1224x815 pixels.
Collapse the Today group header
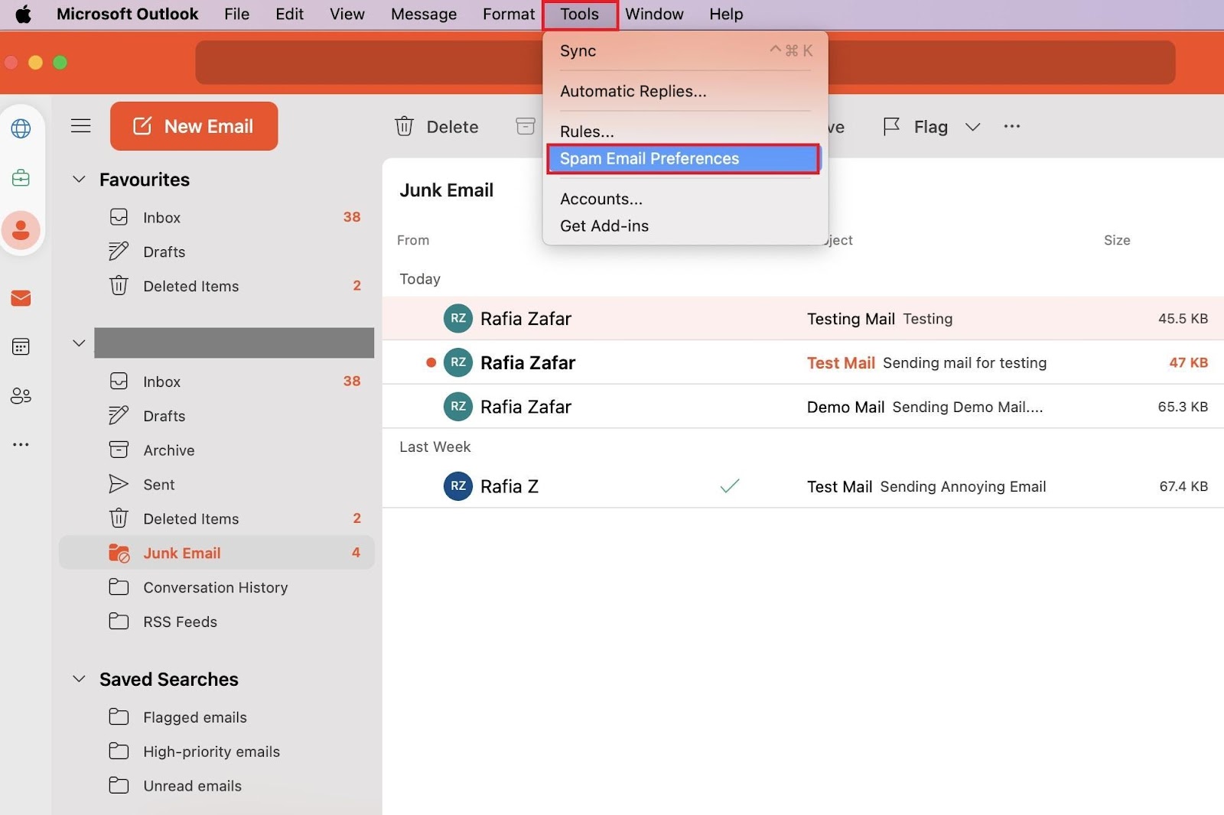tap(420, 279)
